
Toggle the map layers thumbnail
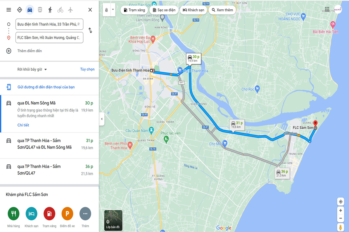pos(113,220)
